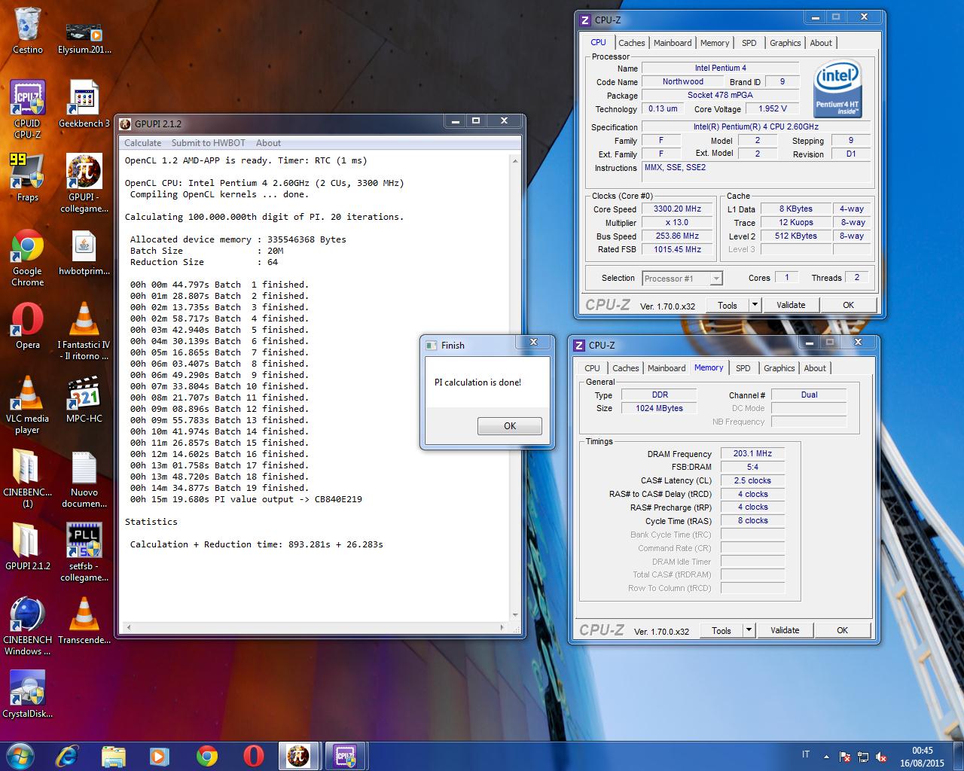Click the Chrome taskbar icon
This screenshot has width=964, height=771.
(207, 756)
